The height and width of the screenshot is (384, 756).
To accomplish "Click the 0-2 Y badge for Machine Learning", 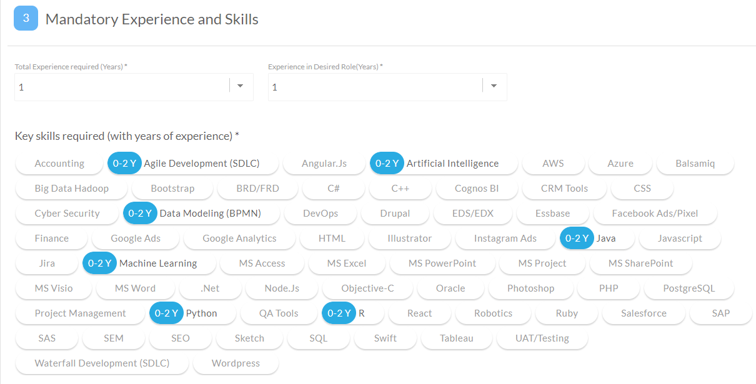I will click(x=99, y=263).
